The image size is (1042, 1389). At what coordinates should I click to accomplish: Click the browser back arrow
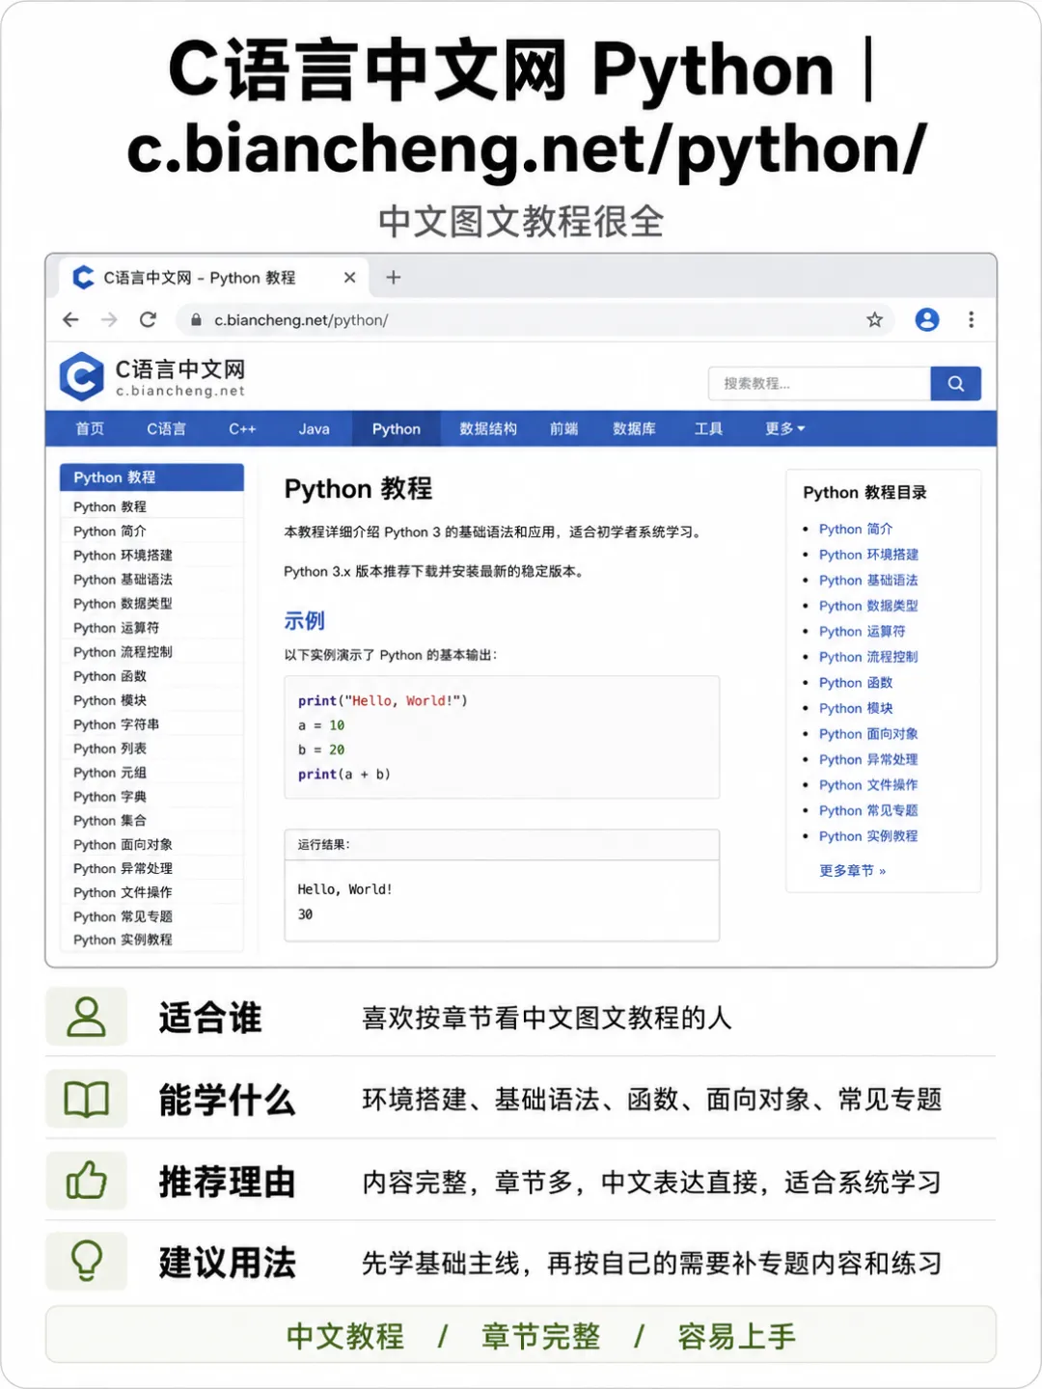click(x=70, y=319)
